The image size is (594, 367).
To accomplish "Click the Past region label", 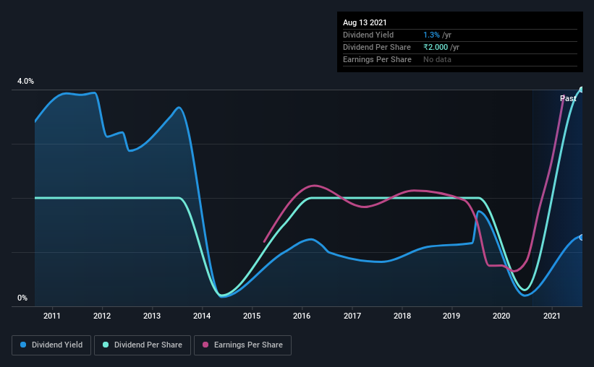I will 568,98.
